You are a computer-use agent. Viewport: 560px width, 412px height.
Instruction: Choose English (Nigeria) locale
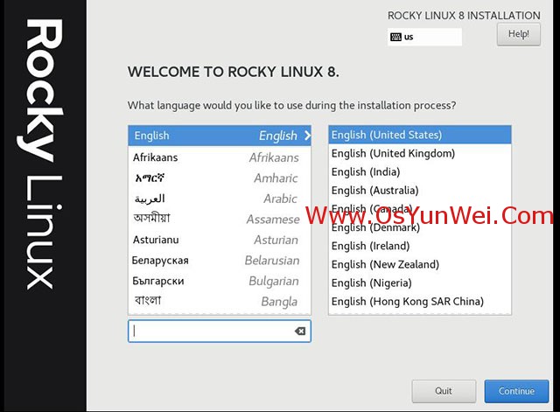420,283
